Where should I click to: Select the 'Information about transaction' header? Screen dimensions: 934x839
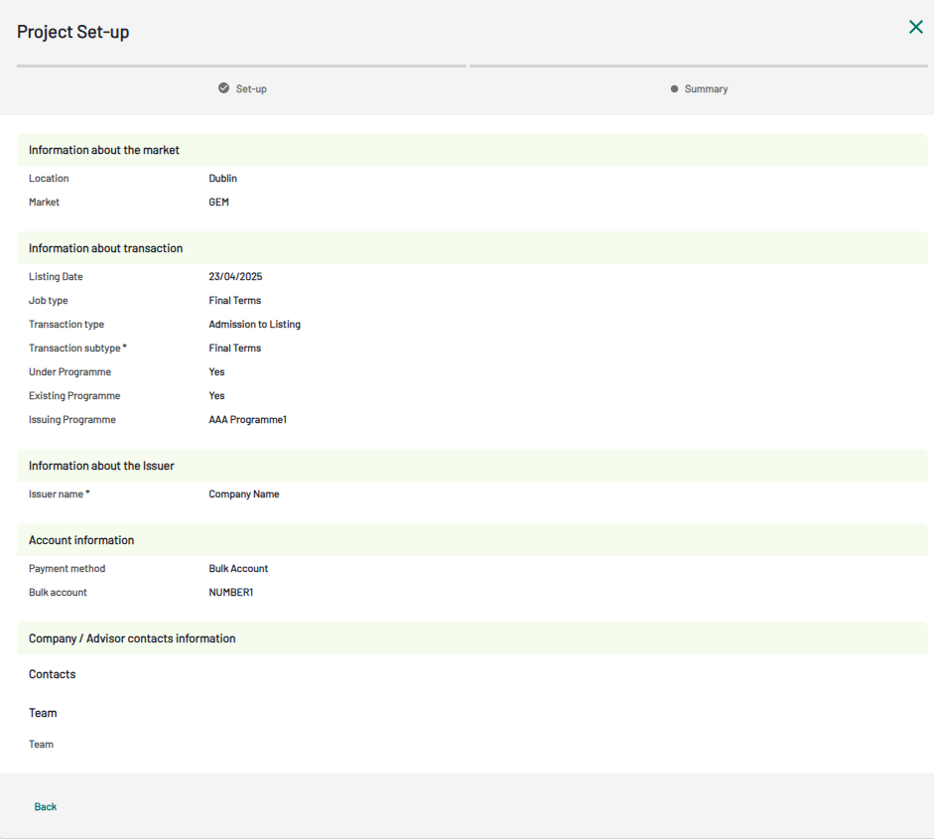(105, 248)
